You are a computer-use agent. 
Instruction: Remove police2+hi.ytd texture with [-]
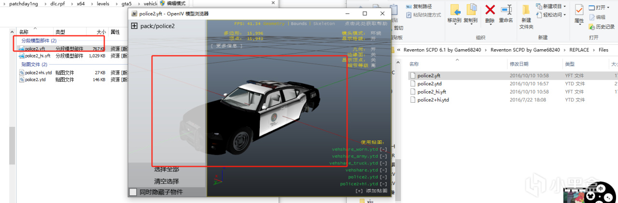383,184
